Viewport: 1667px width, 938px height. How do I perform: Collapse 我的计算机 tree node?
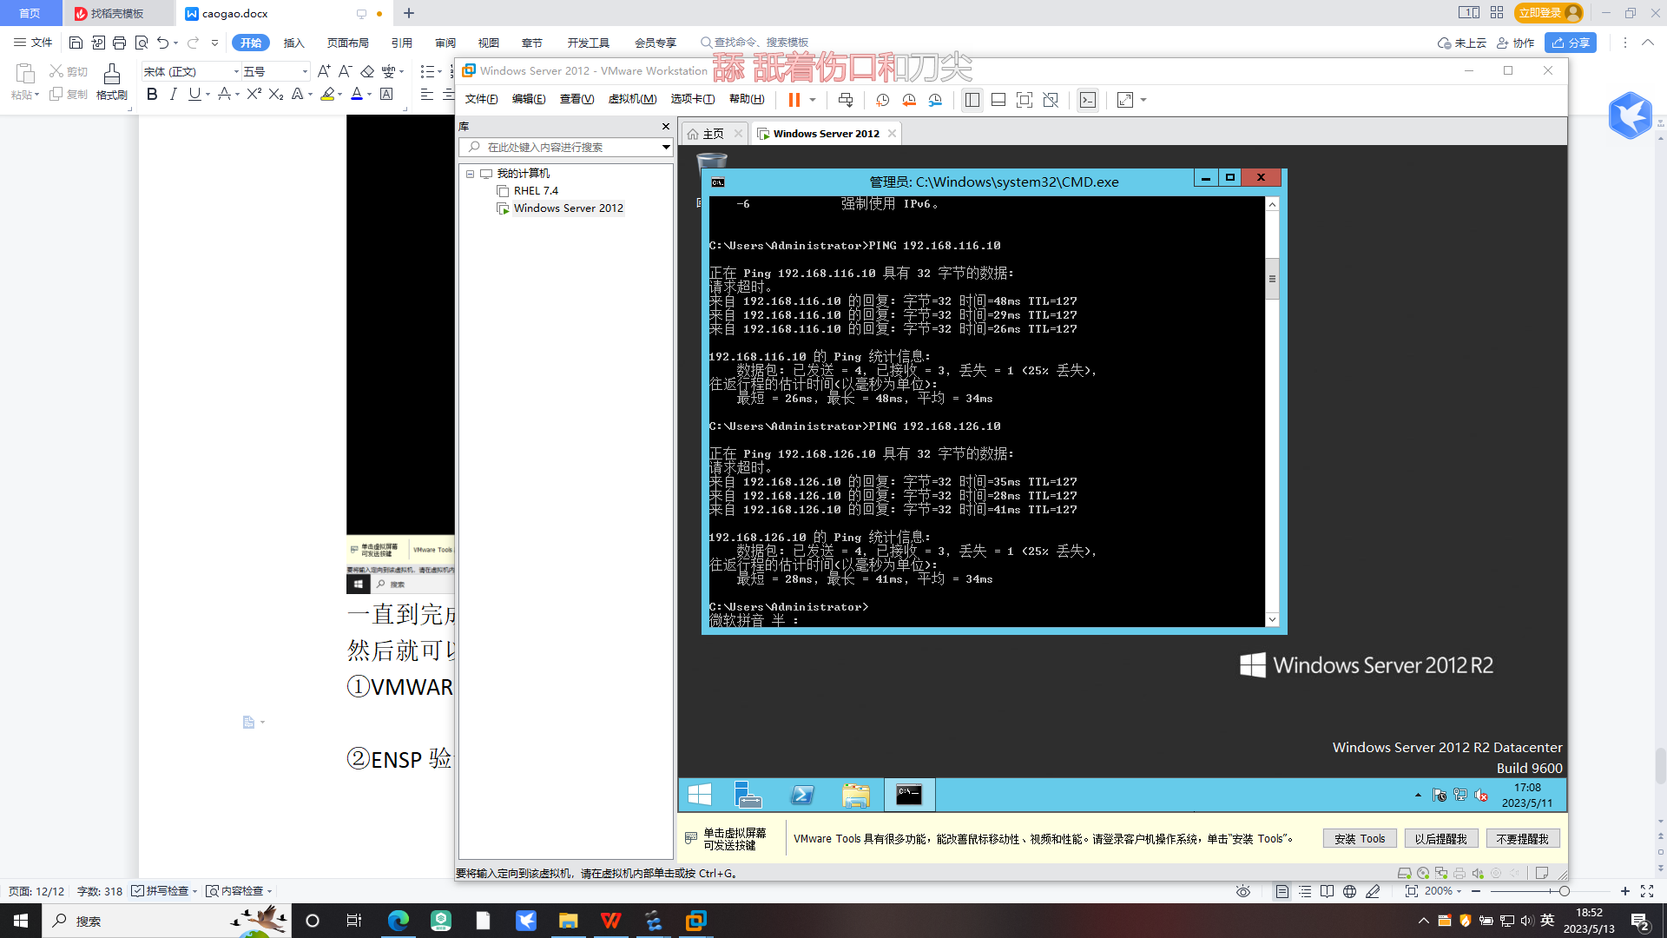(x=470, y=174)
